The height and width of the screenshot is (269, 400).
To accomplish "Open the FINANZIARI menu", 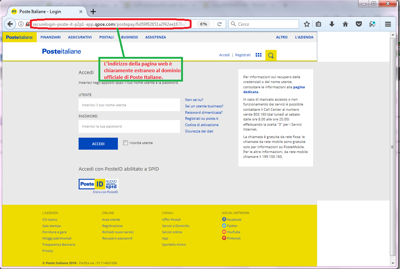I will tap(51, 37).
